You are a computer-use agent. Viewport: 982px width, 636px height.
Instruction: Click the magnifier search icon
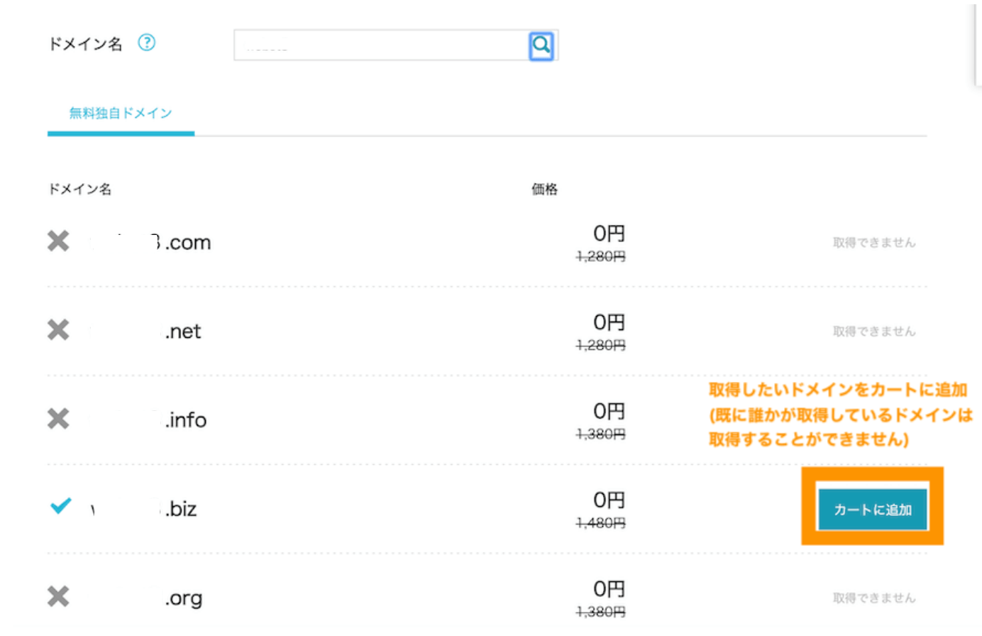pyautogui.click(x=541, y=45)
